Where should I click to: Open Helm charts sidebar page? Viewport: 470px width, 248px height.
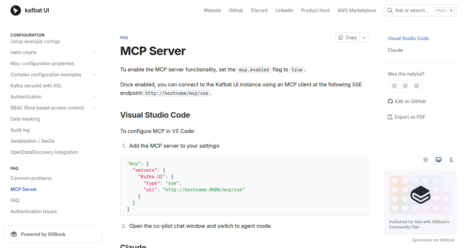23,52
